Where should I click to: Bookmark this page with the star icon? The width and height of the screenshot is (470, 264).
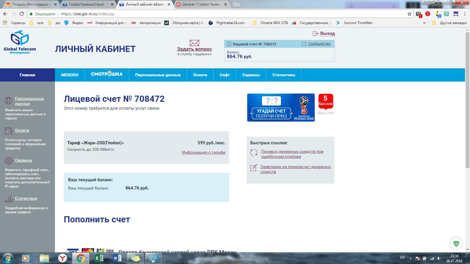click(409, 14)
